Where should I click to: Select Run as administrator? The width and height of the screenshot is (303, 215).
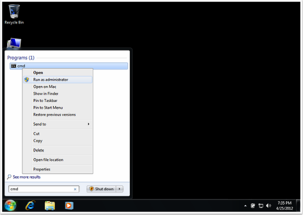58,80
